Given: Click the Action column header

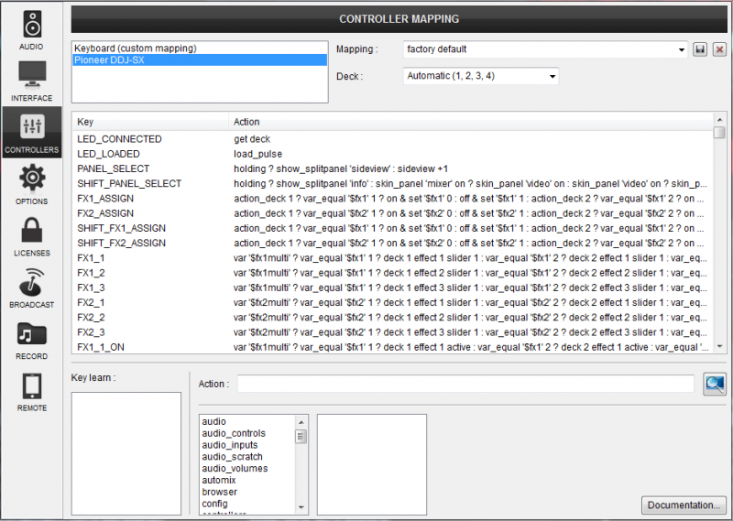Looking at the screenshot, I should point(471,122).
